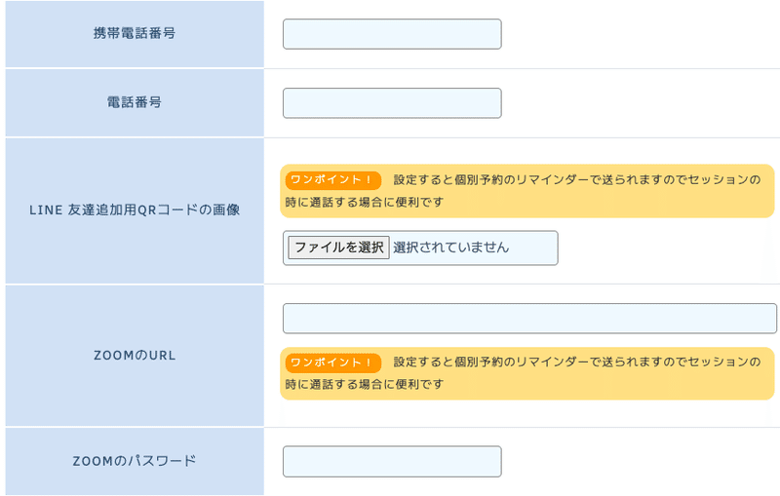
Task: Click the ファイルを選択 button
Action: click(x=338, y=248)
